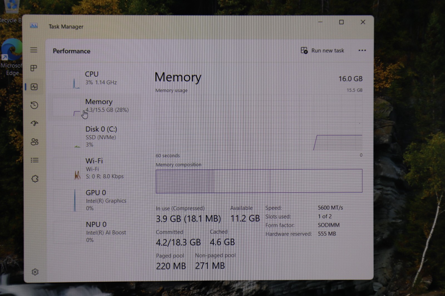Click the Task Manager app icon
445x296 pixels.
click(34, 26)
